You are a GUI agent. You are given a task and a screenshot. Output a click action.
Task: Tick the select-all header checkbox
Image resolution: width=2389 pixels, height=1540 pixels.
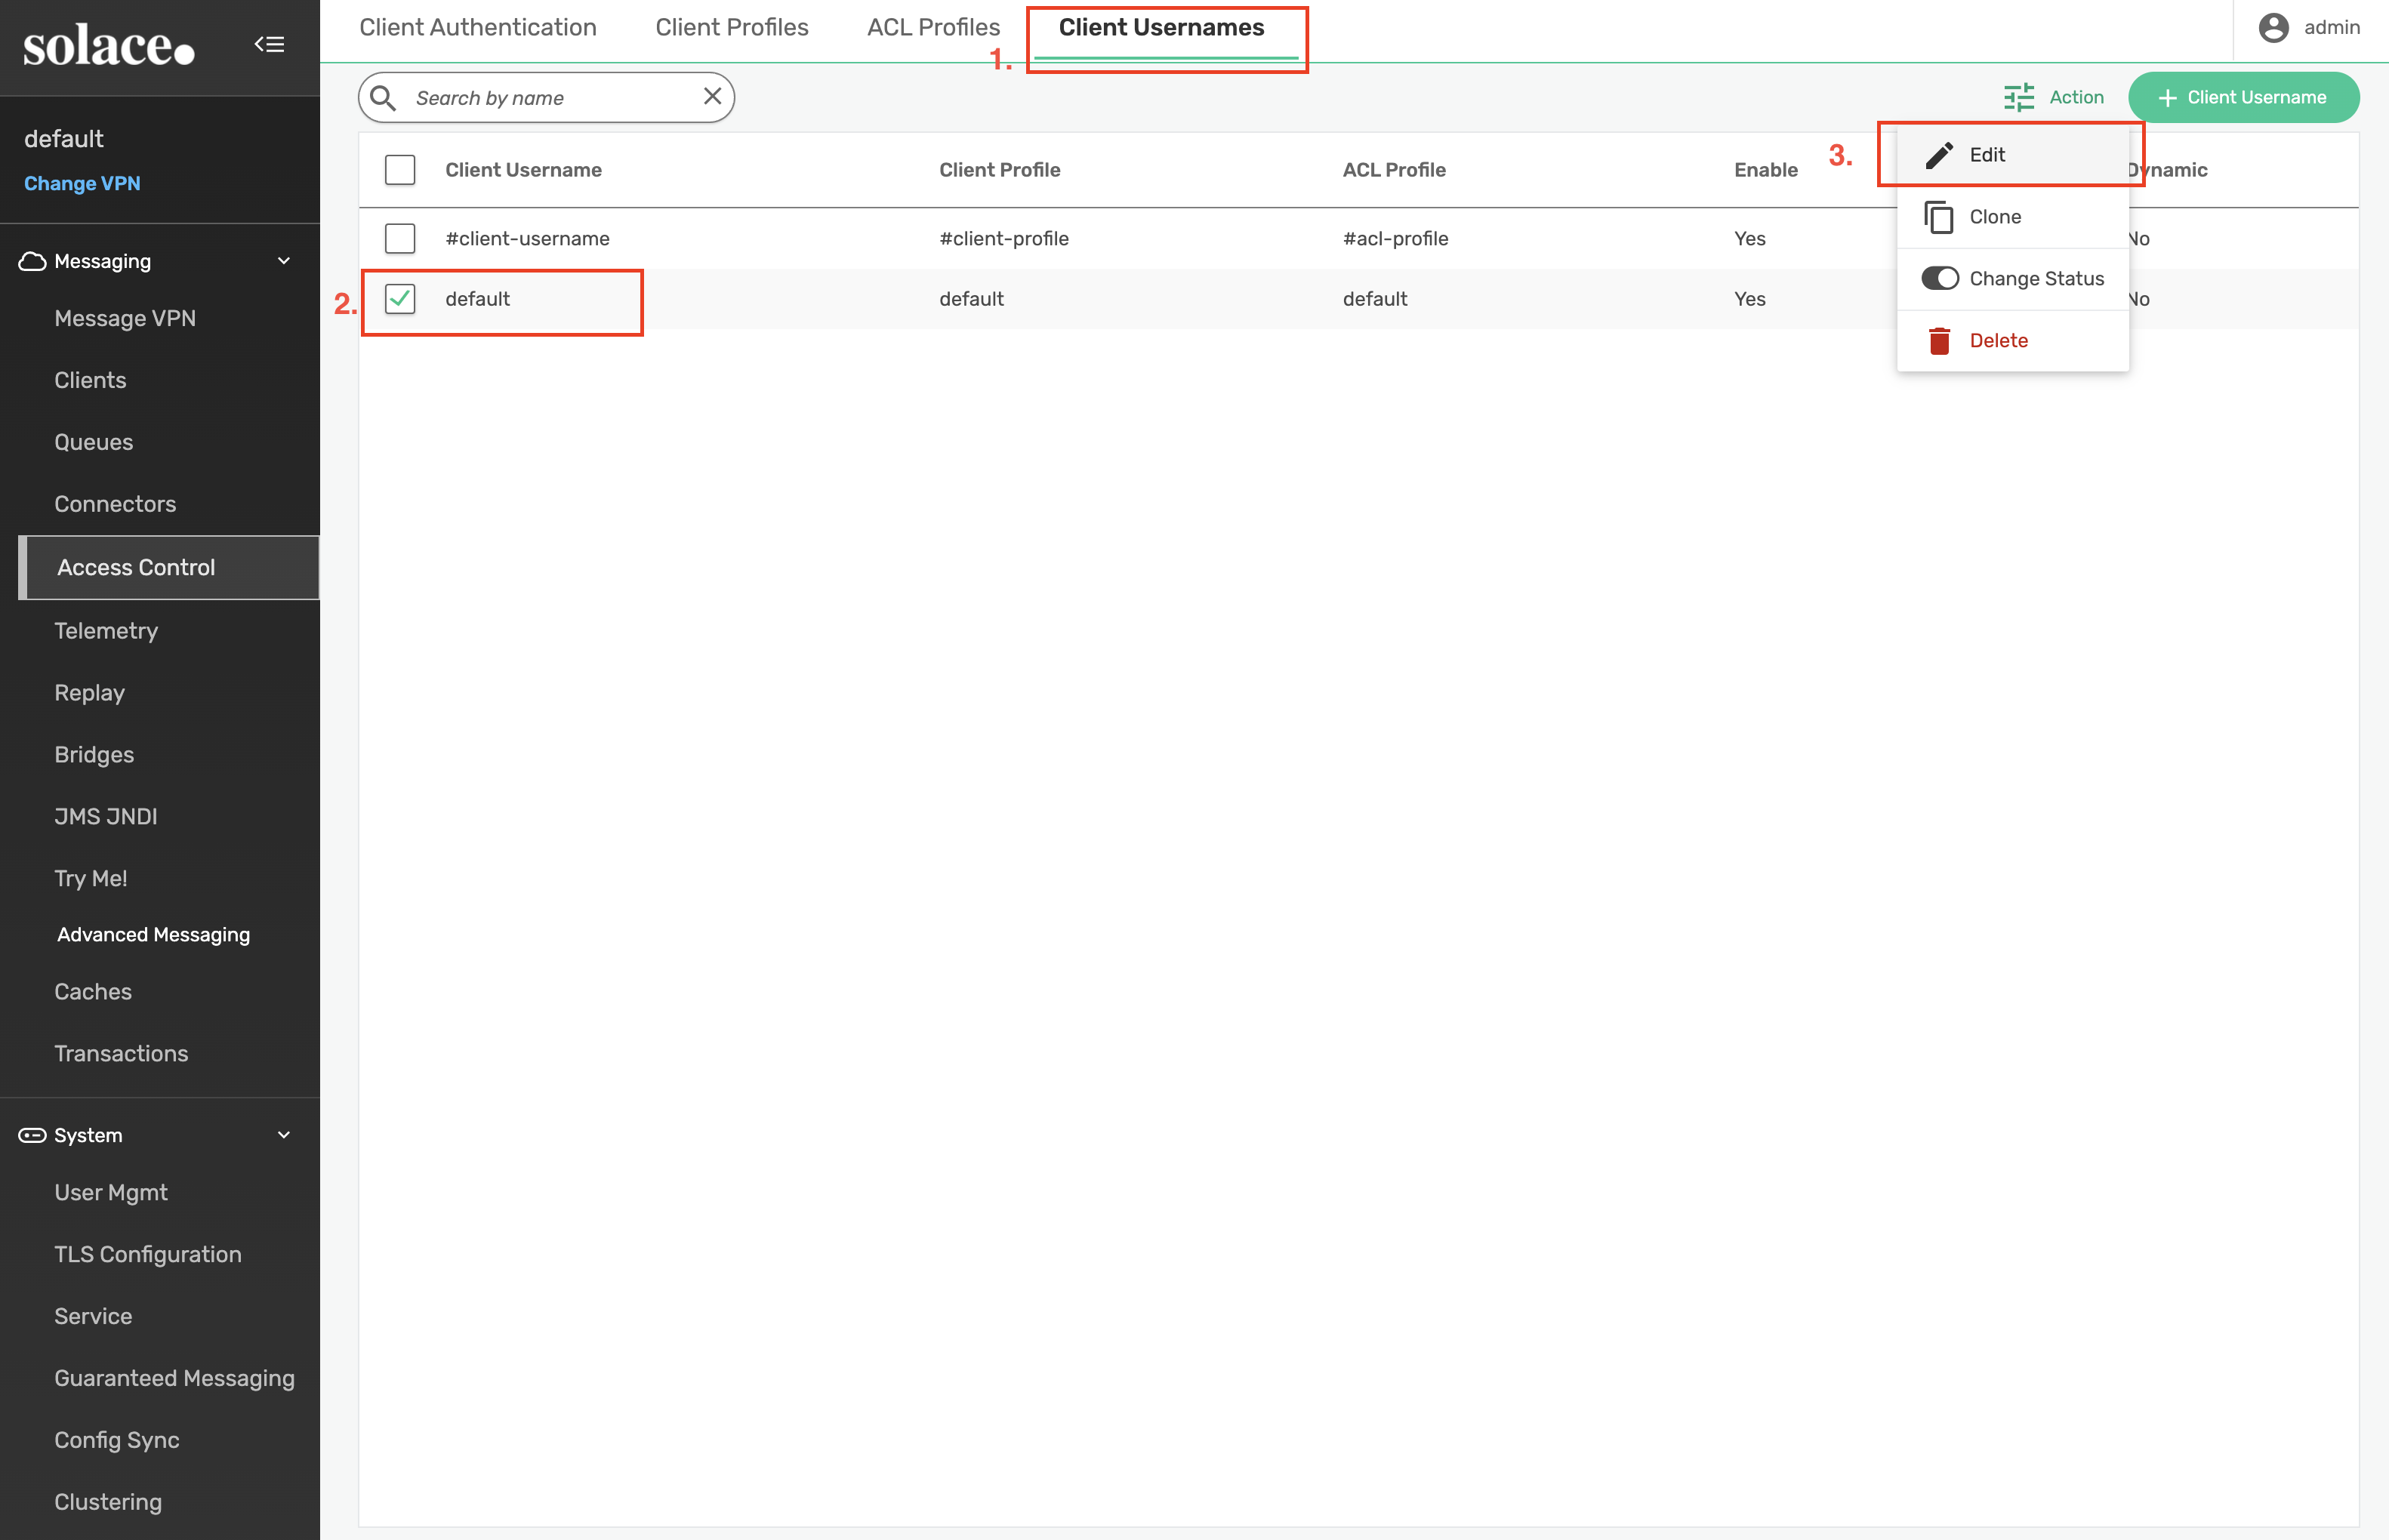click(x=400, y=170)
